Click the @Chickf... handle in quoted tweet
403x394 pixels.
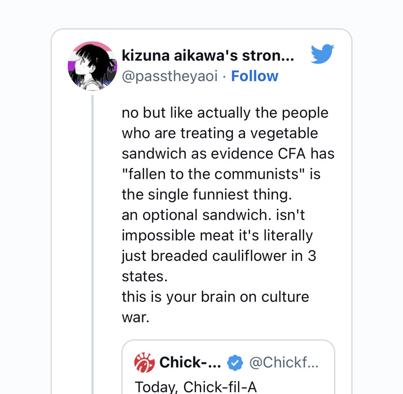pyautogui.click(x=284, y=363)
